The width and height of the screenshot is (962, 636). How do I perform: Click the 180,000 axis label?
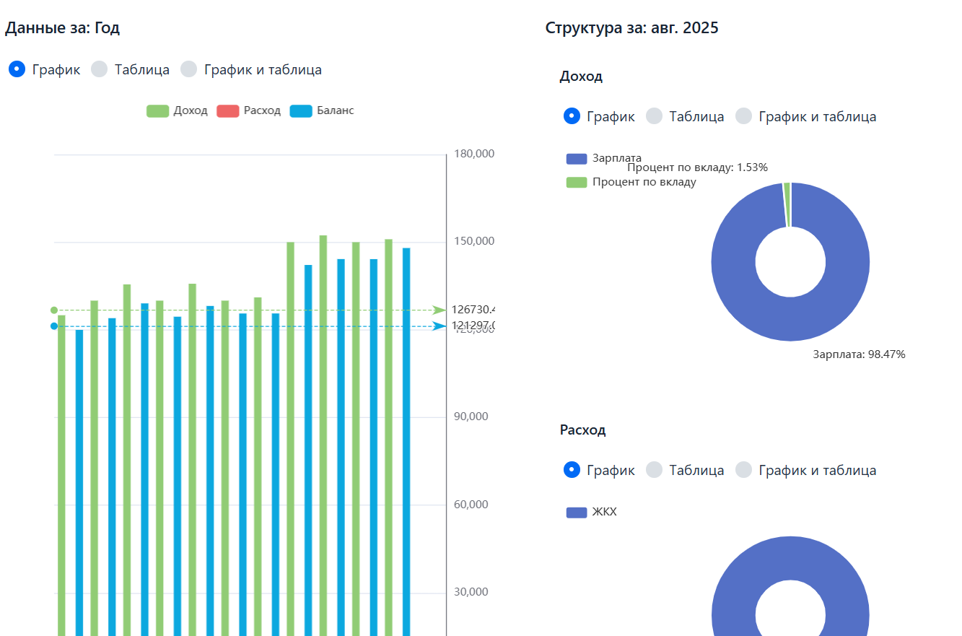pyautogui.click(x=474, y=154)
